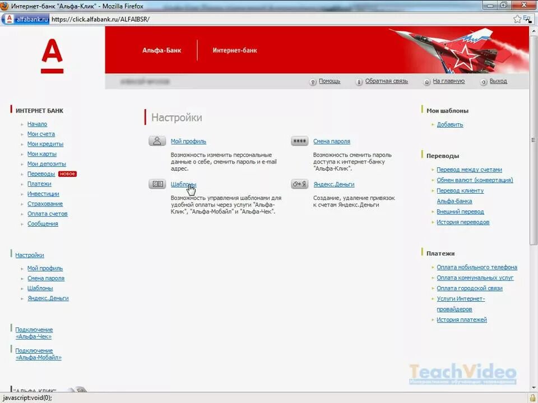Image resolution: width=538 pixels, height=403 pixels.
Task: Click the padlock icon in the status bar
Action: [x=532, y=398]
